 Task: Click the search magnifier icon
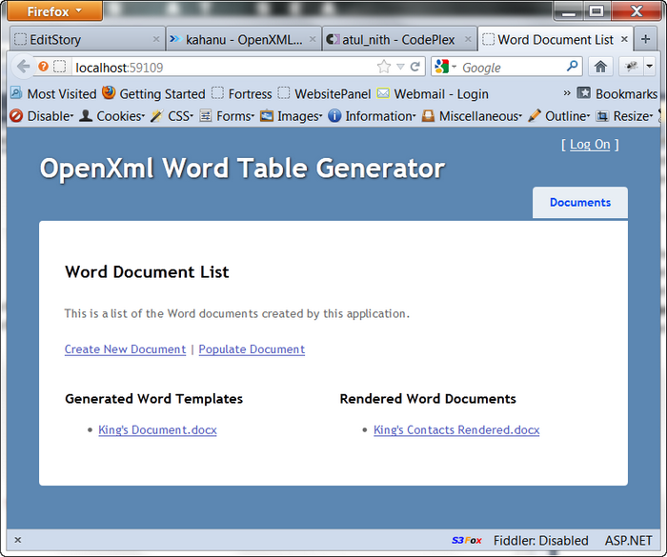point(573,66)
